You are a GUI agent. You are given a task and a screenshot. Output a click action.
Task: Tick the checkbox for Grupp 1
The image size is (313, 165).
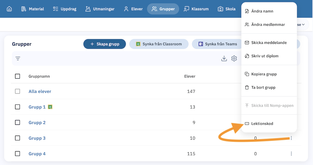click(x=17, y=107)
